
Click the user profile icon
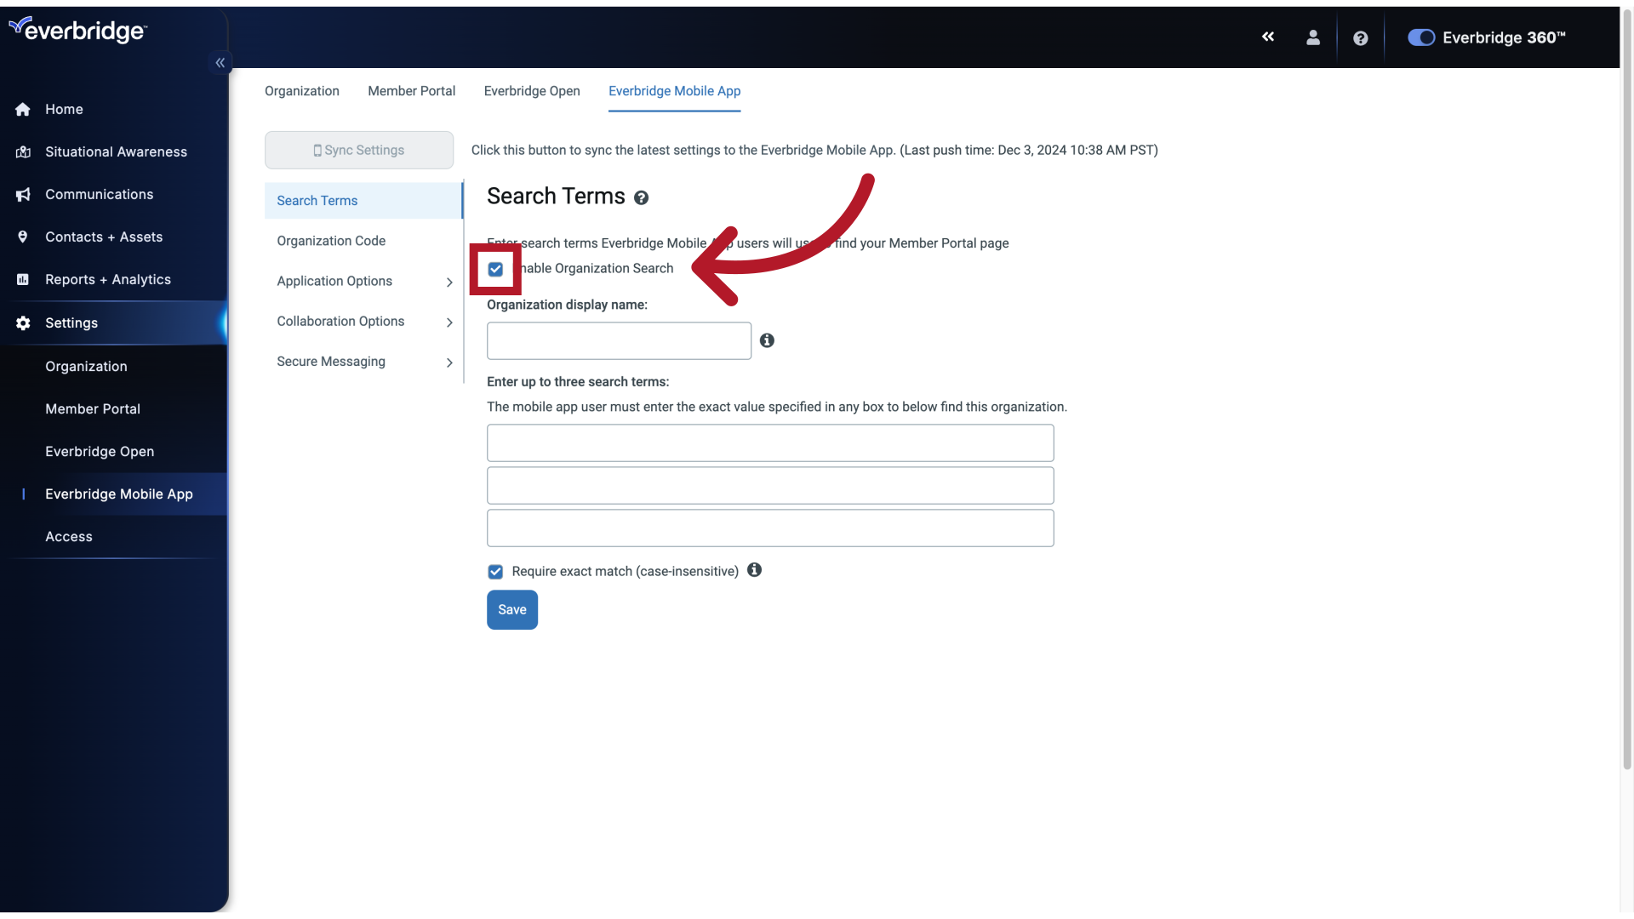tap(1313, 37)
